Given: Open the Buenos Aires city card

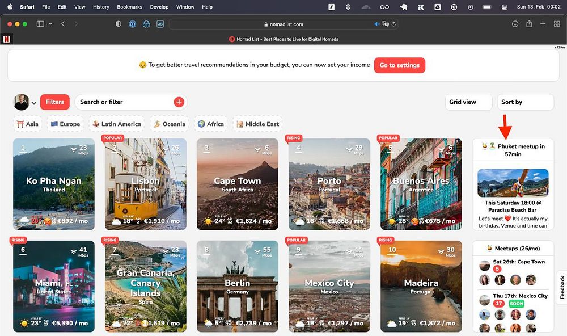Looking at the screenshot, I should [421, 184].
